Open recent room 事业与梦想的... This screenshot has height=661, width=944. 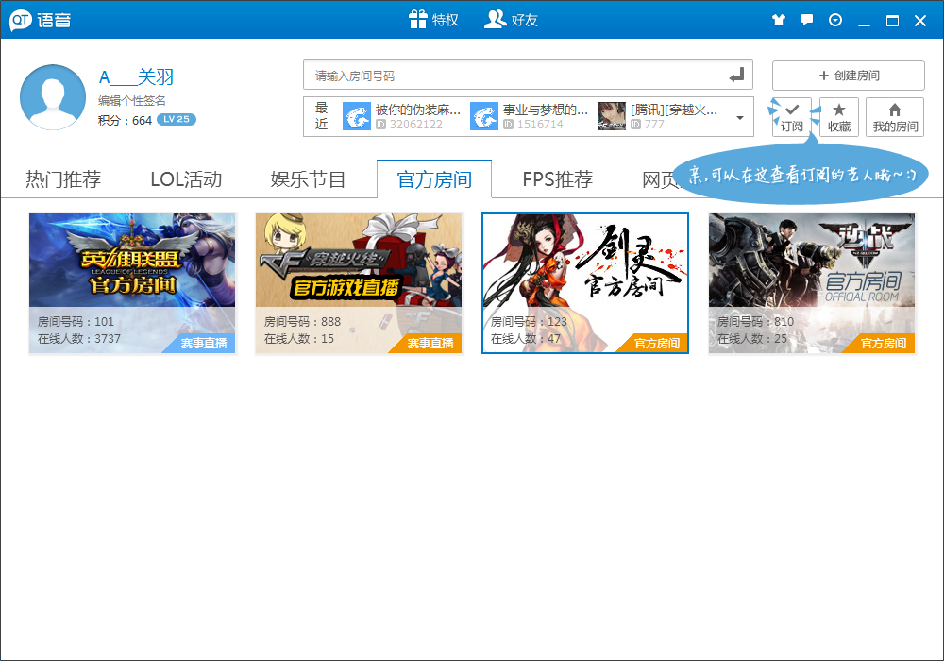pos(546,110)
